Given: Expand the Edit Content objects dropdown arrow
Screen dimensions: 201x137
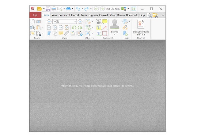Looking at the screenshot, I should pyautogui.click(x=92, y=22).
